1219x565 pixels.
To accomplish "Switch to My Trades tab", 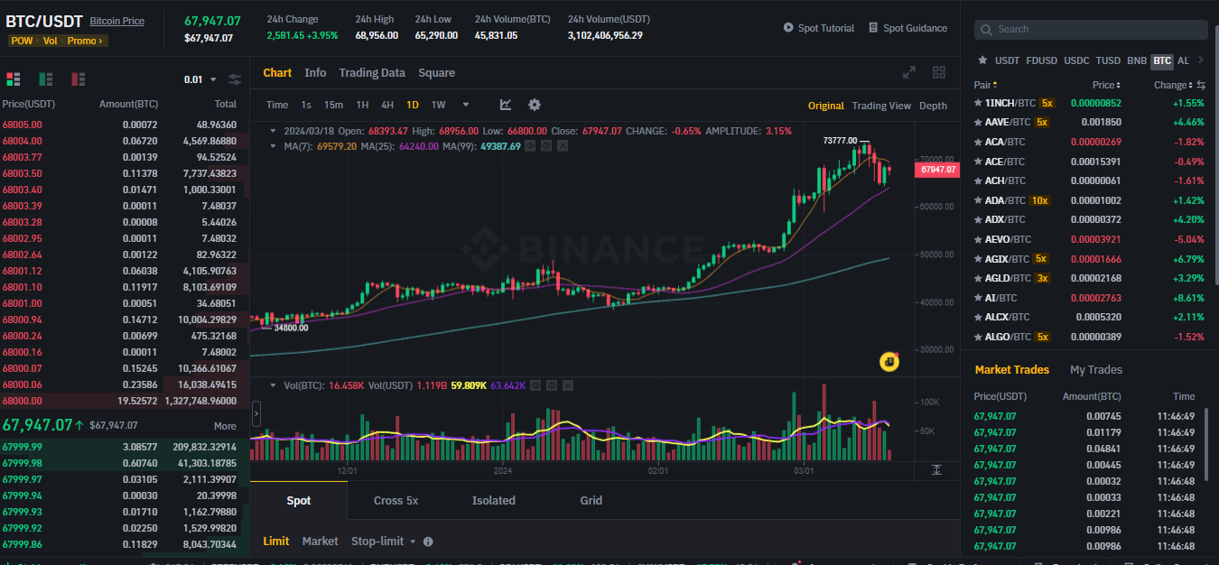I will point(1096,369).
